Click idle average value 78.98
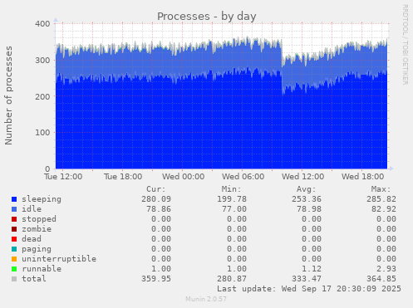413x308 pixels. point(309,209)
